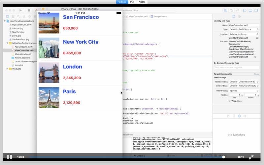The height and width of the screenshot is (165, 264).
Task: Open the Test navigator icon
Action: pos(30,16)
